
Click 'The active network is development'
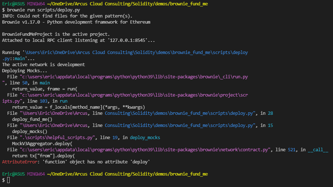pyautogui.click(x=44, y=64)
